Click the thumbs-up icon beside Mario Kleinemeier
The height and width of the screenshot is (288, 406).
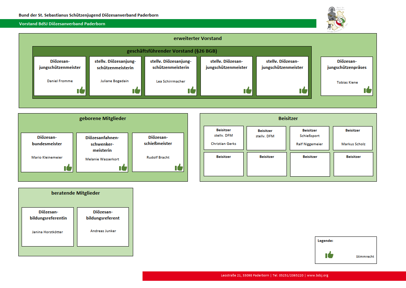68,167
